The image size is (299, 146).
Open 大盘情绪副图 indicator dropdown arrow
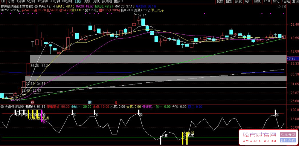(x=2, y=107)
